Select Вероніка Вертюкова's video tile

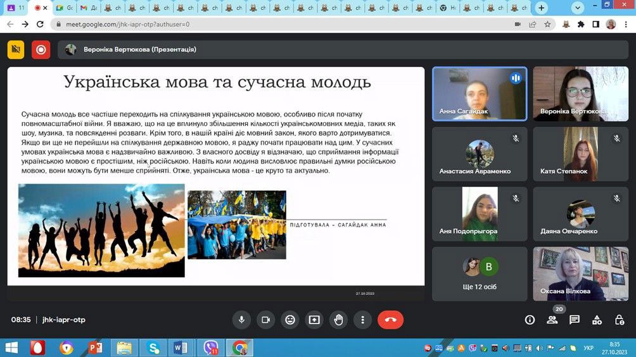point(580,94)
